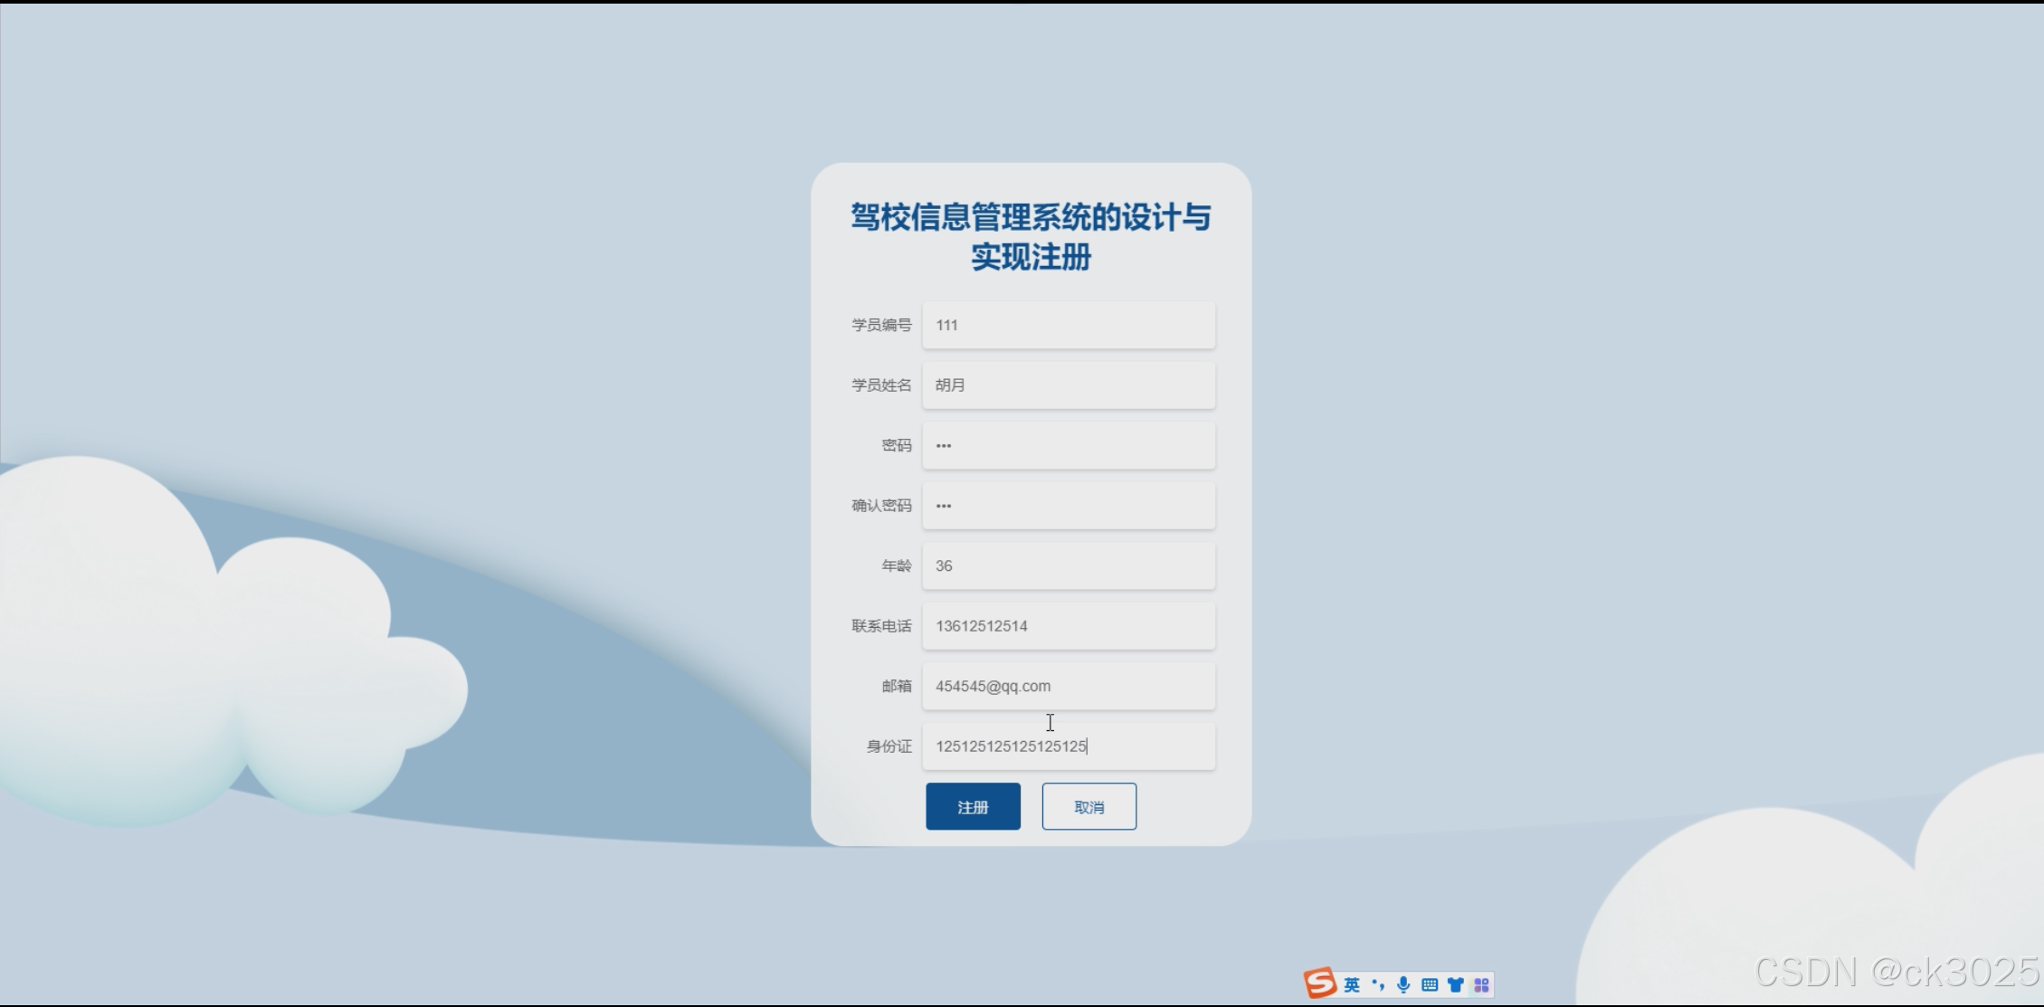Click into the 密码 password field
2044x1007 pixels.
1068,445
